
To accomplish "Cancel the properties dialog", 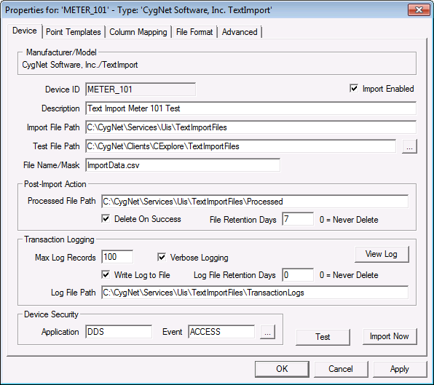I will 341,369.
